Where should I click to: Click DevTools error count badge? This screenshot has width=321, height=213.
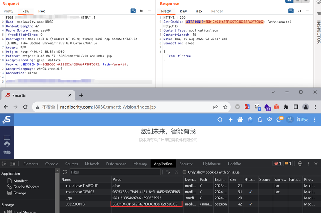278,164
